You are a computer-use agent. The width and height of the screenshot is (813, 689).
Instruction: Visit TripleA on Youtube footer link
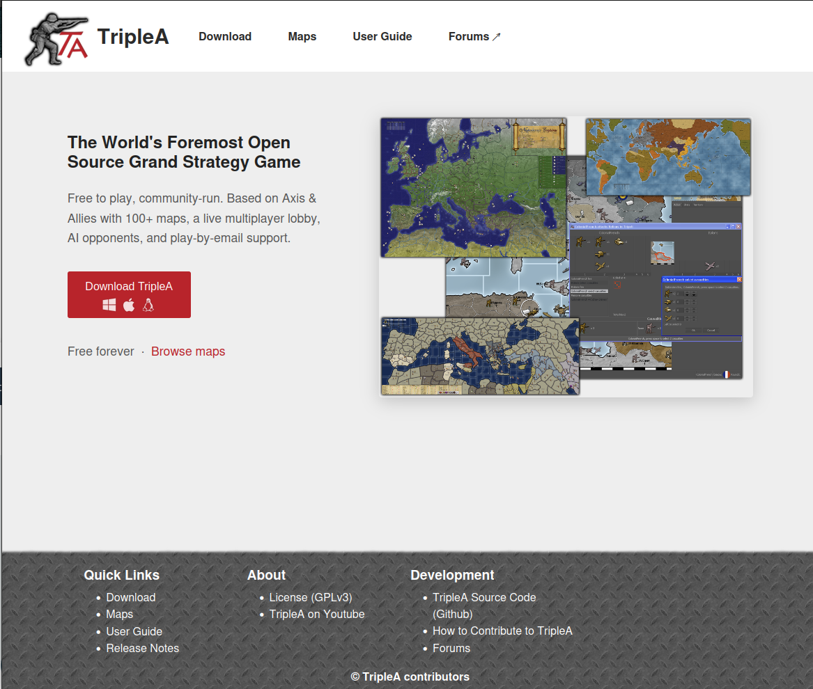click(x=317, y=614)
